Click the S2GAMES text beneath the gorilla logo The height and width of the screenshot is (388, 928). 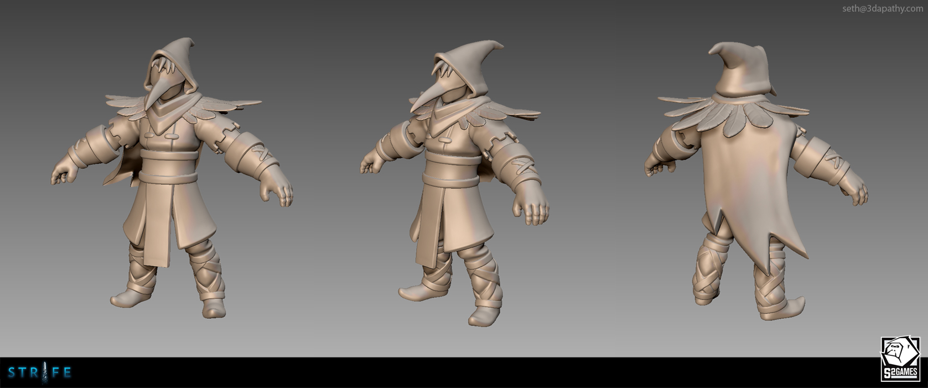900,373
